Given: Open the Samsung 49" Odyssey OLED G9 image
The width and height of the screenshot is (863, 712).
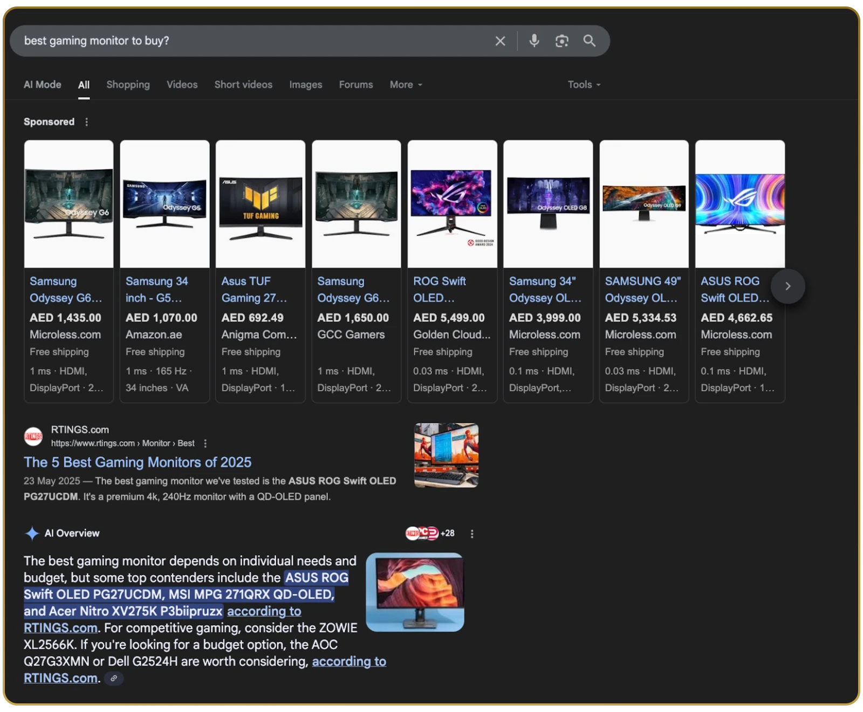Looking at the screenshot, I should point(644,204).
